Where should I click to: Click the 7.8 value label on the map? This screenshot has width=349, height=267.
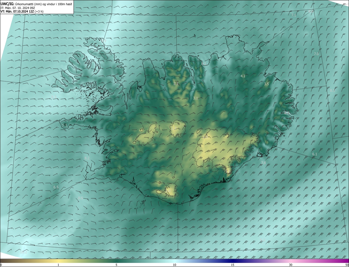263,163
